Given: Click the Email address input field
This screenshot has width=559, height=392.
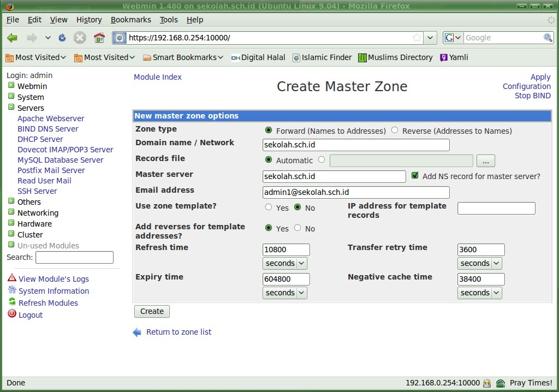Looking at the screenshot, I should point(356,192).
